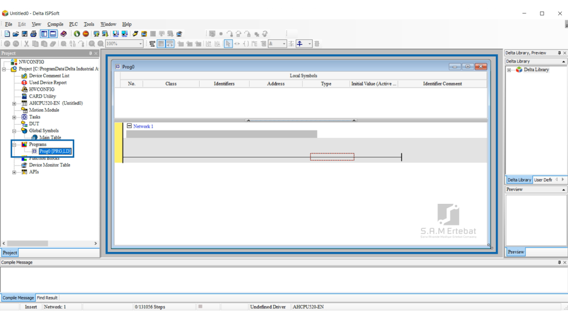Select the red dashed ladder cell on the rung
Screen dimensions: 568x319
(332, 157)
